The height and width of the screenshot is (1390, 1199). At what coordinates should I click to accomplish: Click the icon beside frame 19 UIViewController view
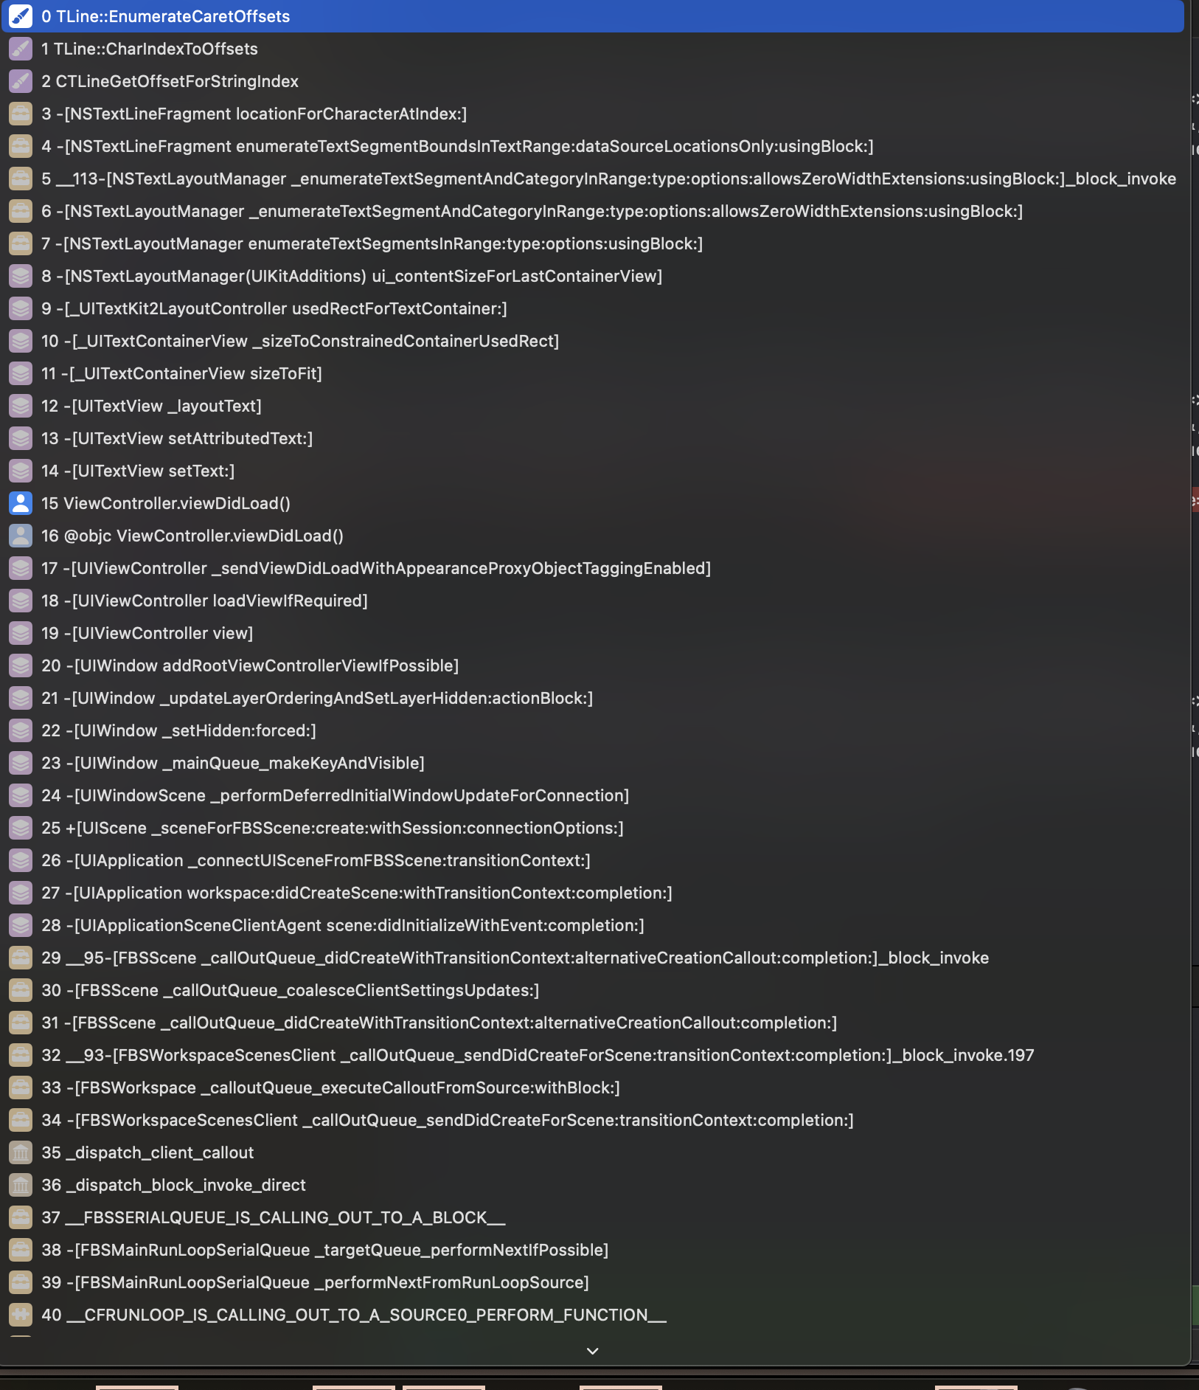(21, 633)
